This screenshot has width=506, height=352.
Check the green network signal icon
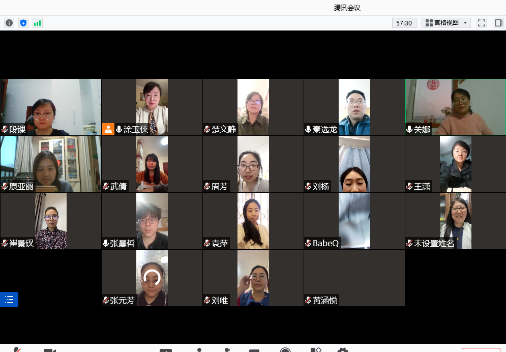[38, 23]
